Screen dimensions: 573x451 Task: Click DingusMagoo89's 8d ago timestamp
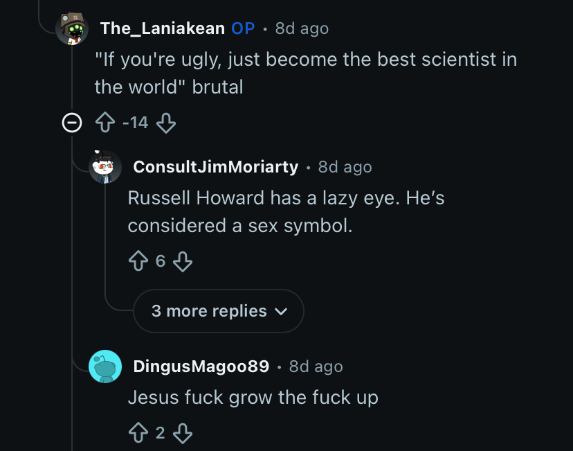point(316,366)
